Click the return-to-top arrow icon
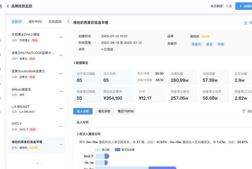The width and height of the screenshot is (252, 169). click(244, 111)
